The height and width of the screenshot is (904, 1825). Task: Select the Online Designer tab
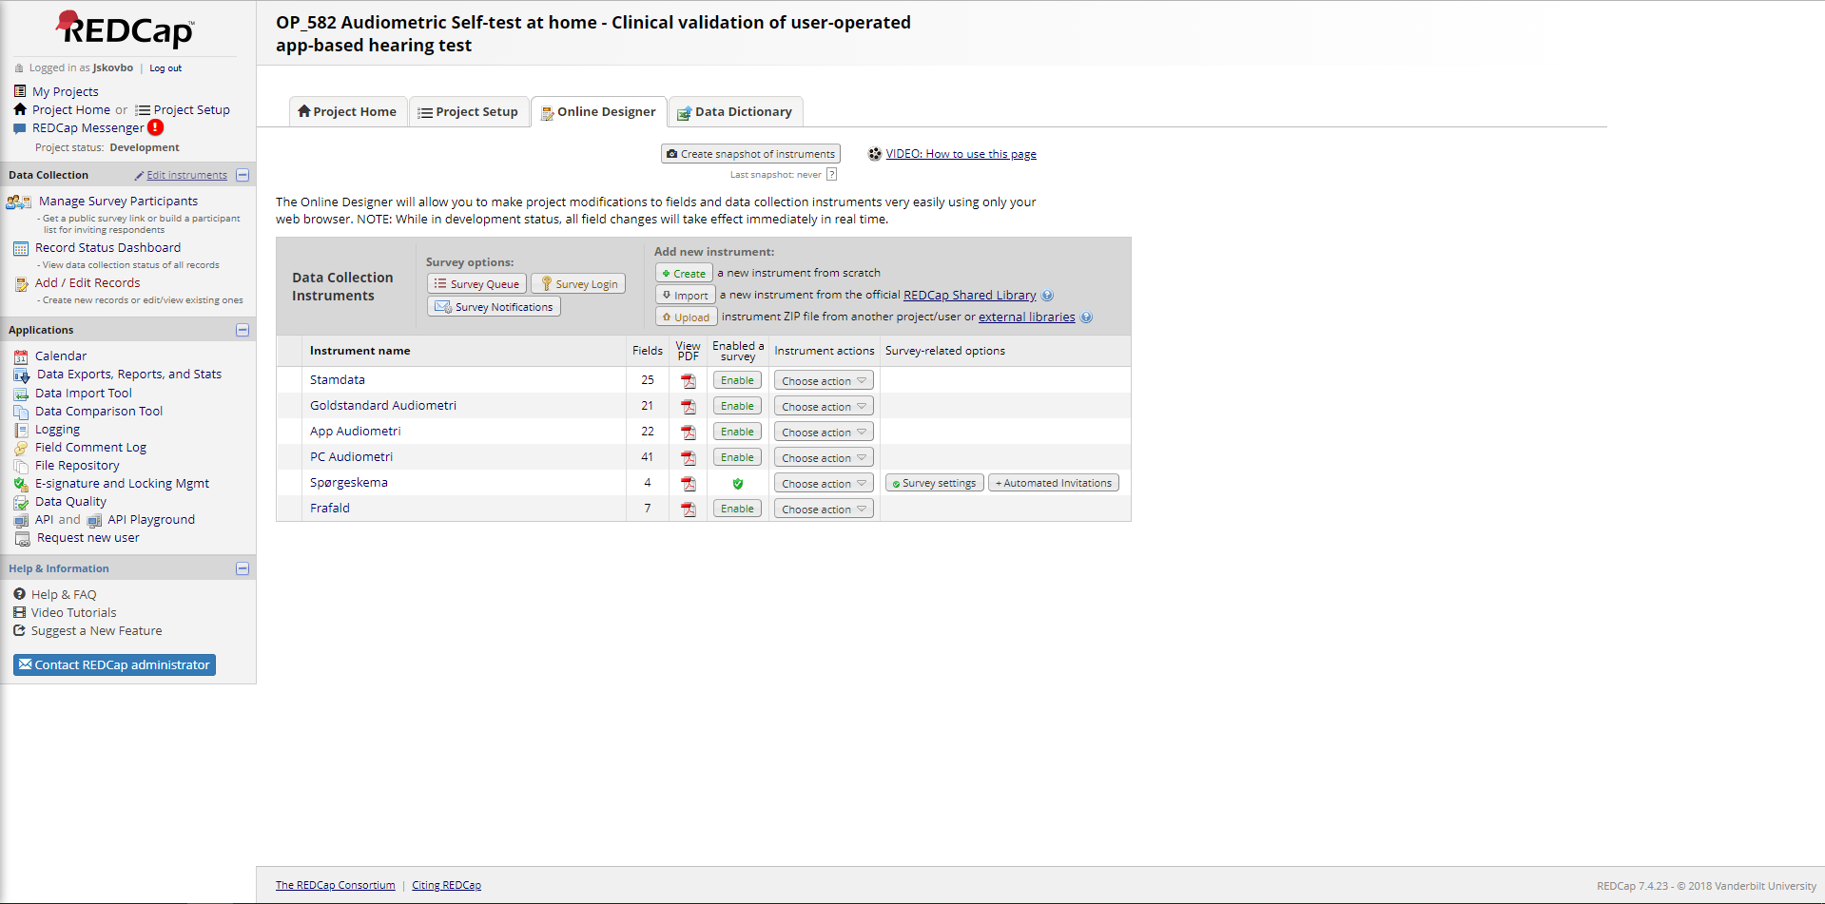pos(598,111)
